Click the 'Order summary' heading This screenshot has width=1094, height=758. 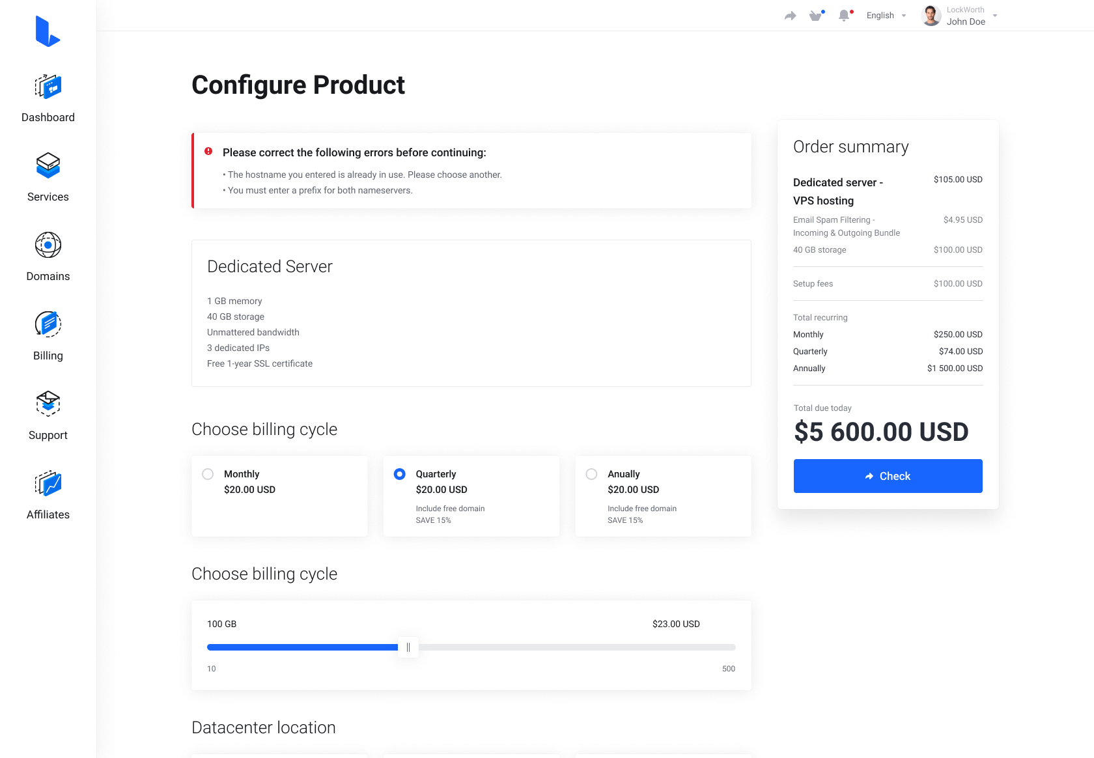click(850, 147)
